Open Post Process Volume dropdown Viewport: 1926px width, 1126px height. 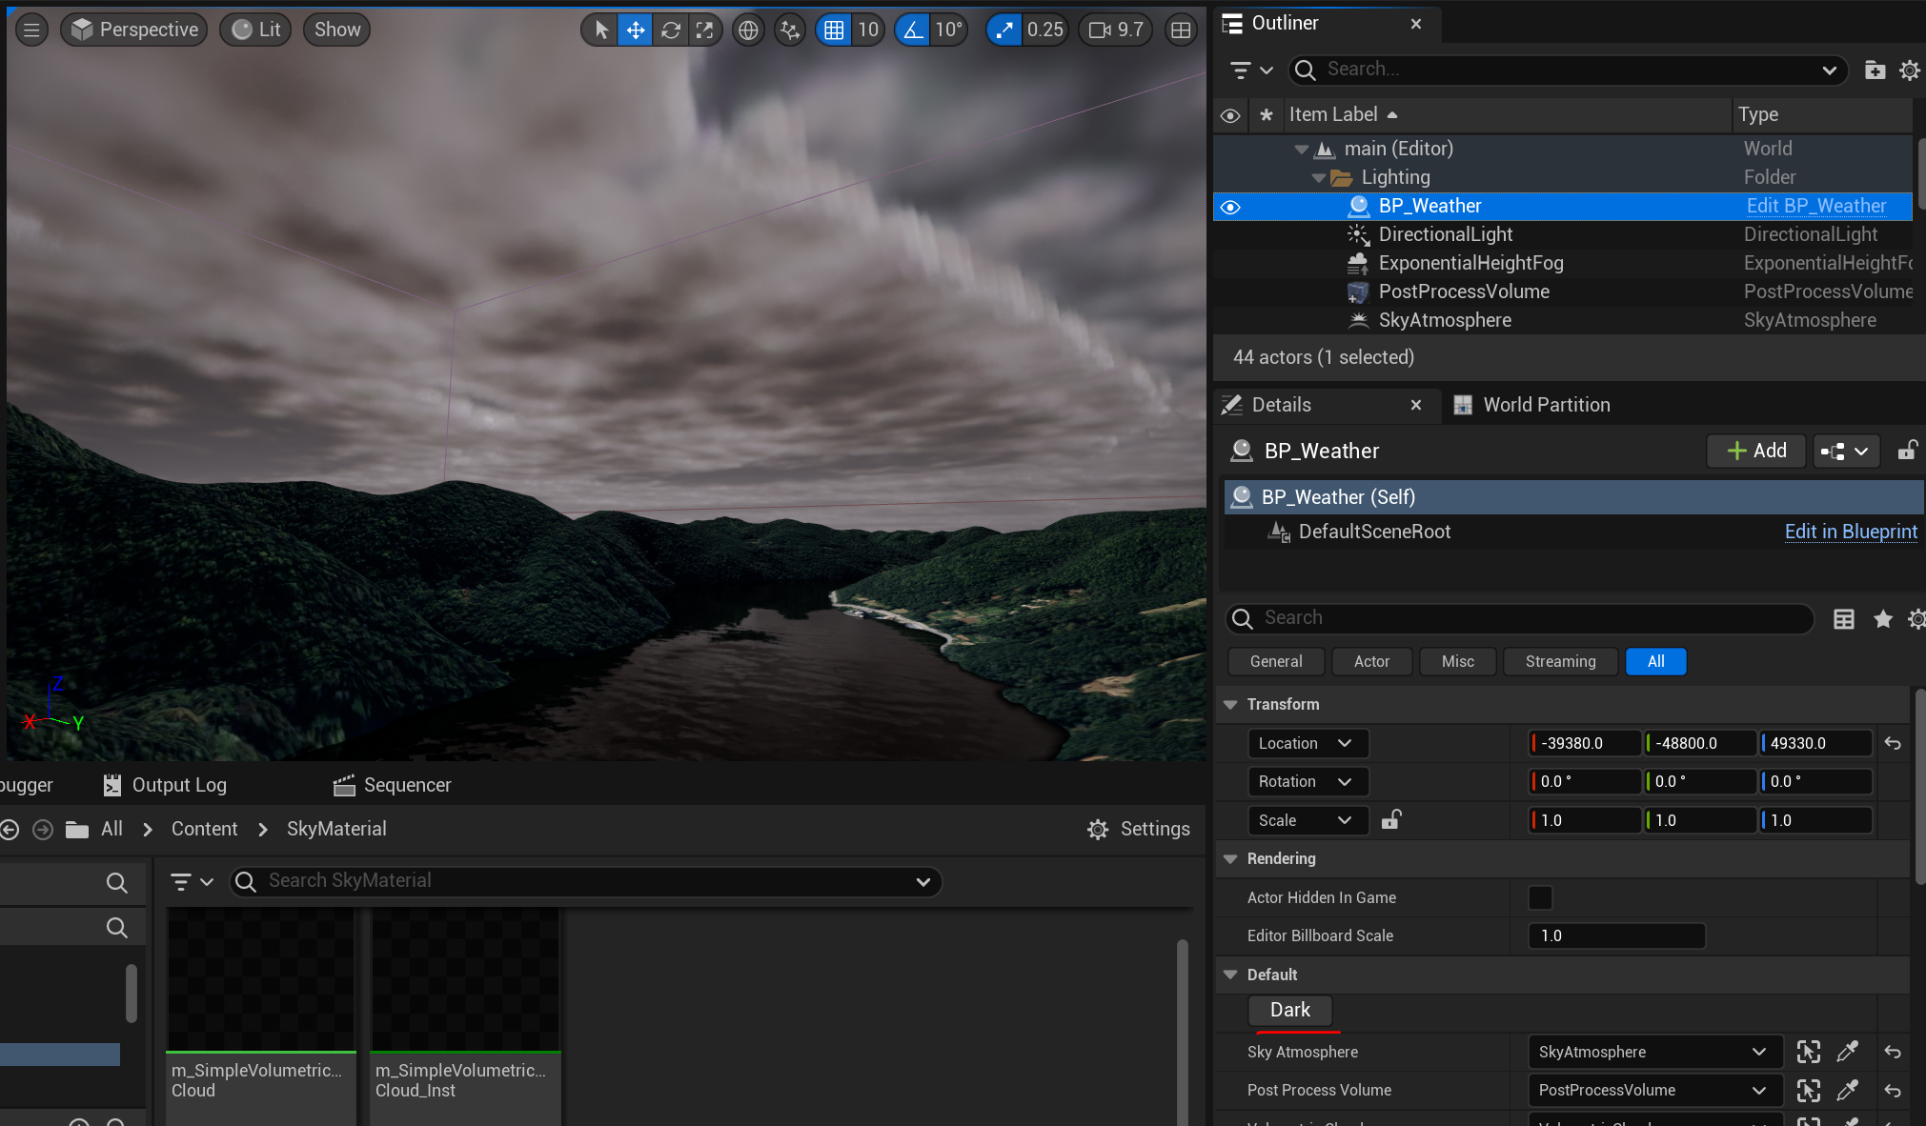(1653, 1090)
